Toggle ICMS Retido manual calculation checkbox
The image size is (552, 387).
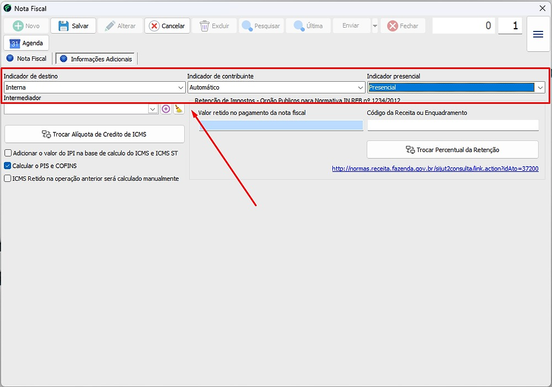(x=7, y=179)
